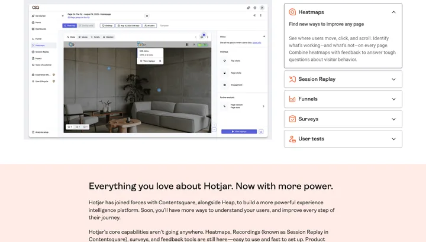This screenshot has width=426, height=242.
Task: Open Home in the app sidebar
Action: (x=37, y=22)
